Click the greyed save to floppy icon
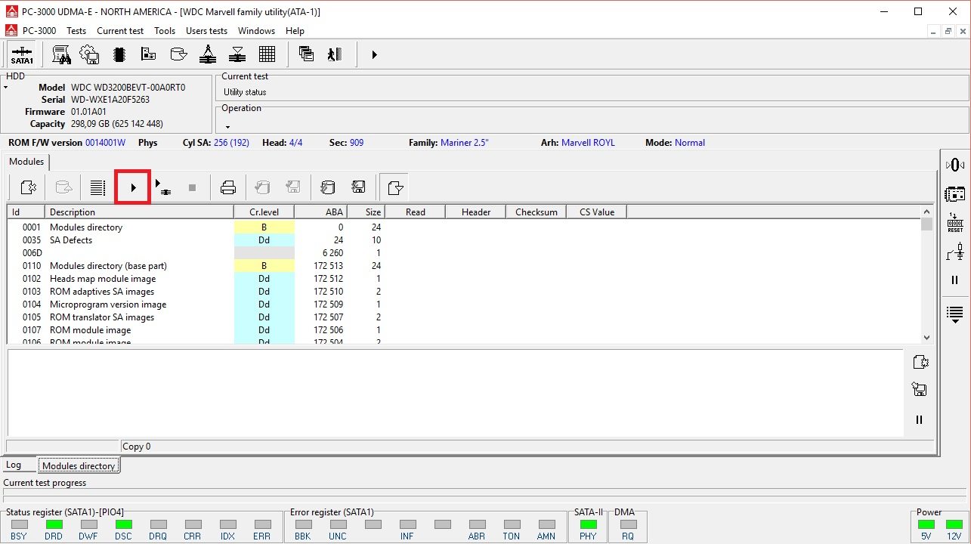Image resolution: width=971 pixels, height=544 pixels. 293,187
